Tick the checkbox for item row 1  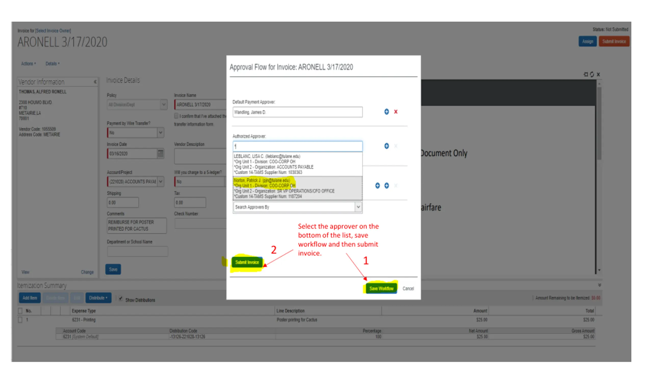tap(20, 320)
